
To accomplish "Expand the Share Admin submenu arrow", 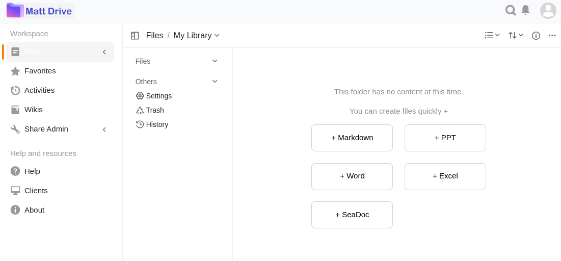I will (104, 129).
